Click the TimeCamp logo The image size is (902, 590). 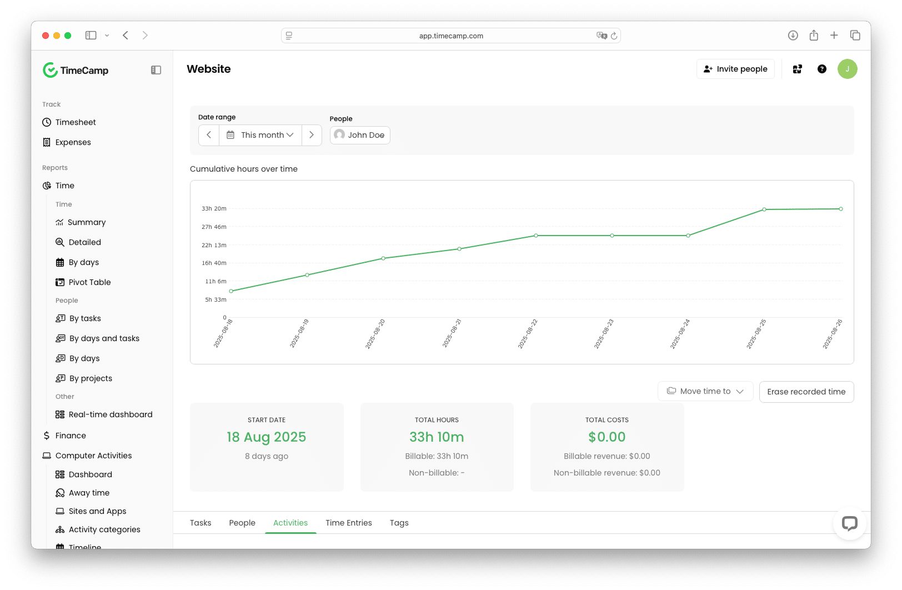click(76, 70)
